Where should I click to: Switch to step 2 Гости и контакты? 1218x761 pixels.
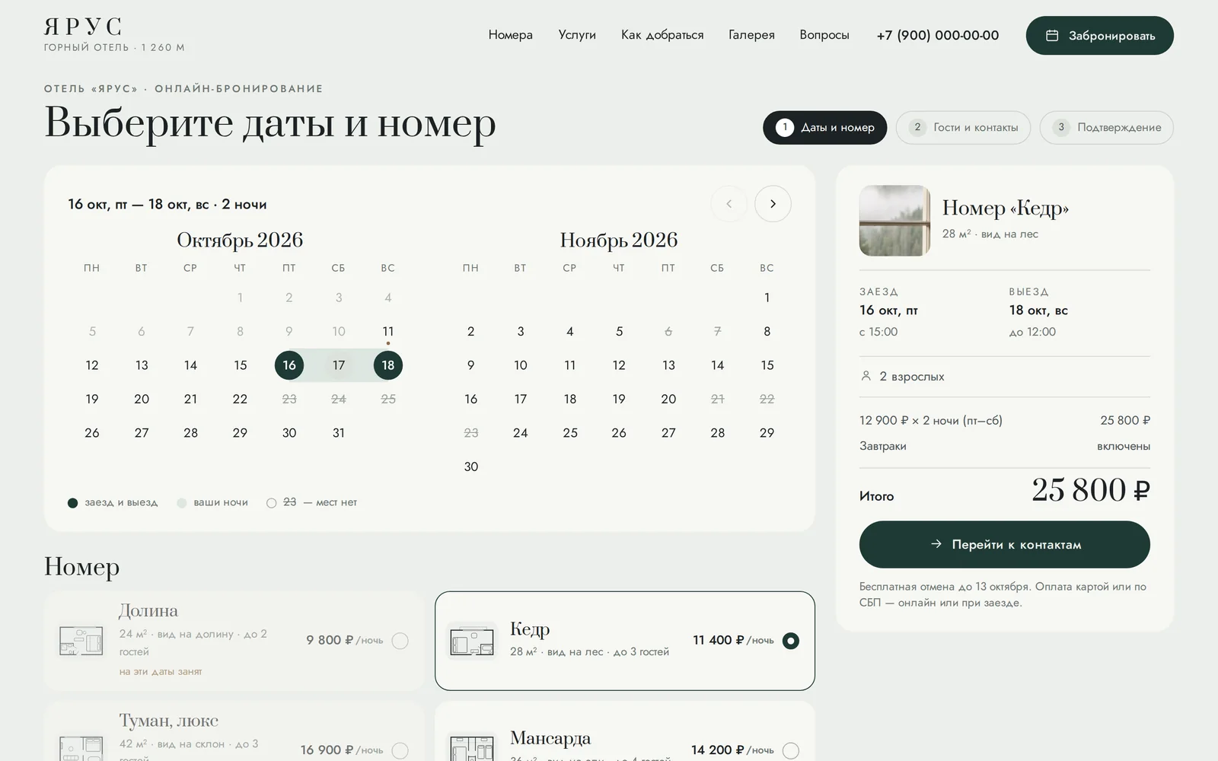[963, 128]
